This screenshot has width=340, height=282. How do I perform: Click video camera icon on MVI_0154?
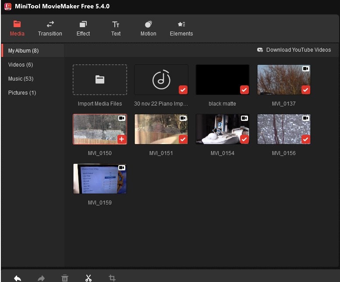(x=244, y=118)
